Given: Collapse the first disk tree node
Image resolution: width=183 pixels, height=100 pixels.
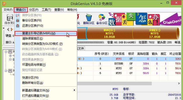Looking at the screenshot, I should point(6,51).
